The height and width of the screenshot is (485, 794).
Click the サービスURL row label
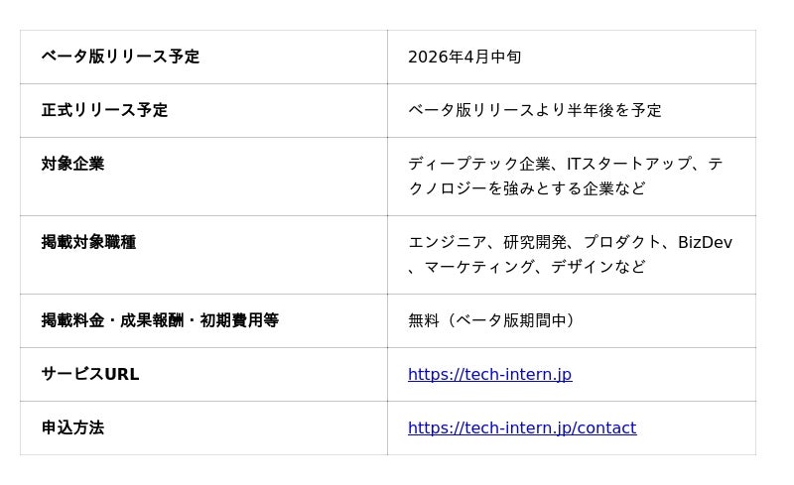(89, 375)
